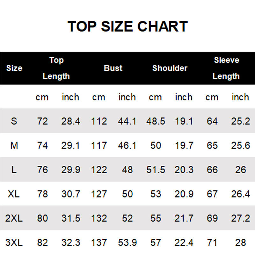255x255 pixels.
Task: Select the S size row label
Action: 14,121
